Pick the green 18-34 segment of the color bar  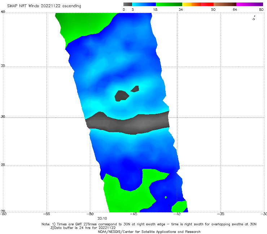(x=169, y=4)
